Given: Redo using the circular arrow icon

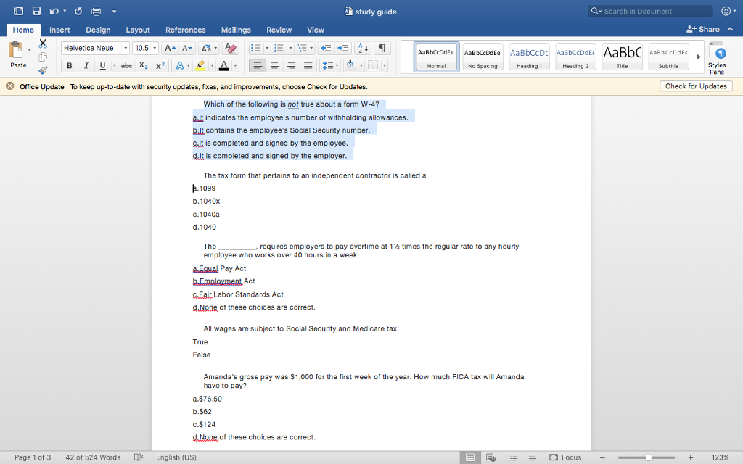Looking at the screenshot, I should point(78,11).
